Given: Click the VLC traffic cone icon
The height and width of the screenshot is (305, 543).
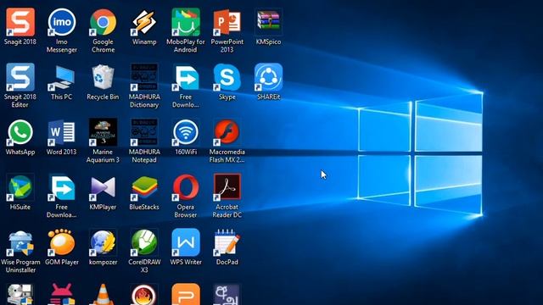Looking at the screenshot, I should pyautogui.click(x=103, y=294).
